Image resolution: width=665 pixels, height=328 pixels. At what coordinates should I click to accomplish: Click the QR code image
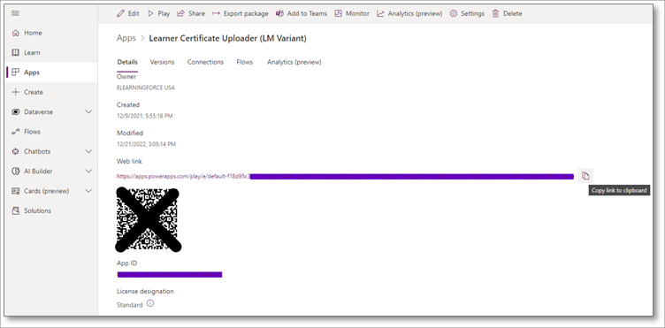[x=148, y=219]
